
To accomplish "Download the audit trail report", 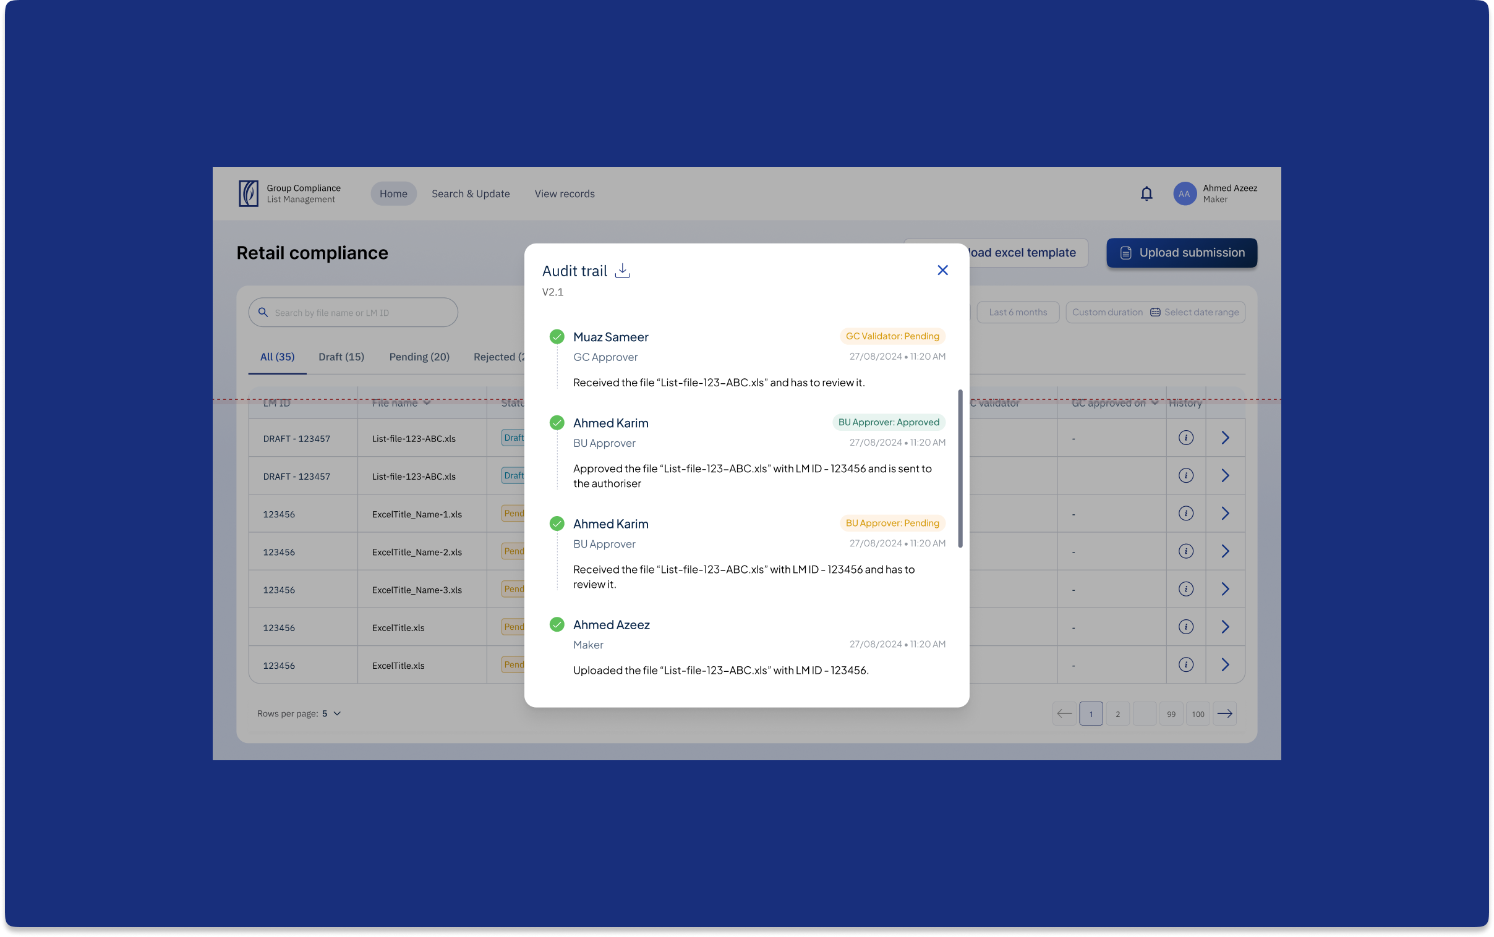I will pos(622,271).
